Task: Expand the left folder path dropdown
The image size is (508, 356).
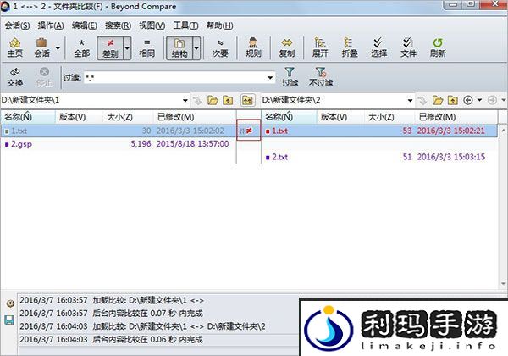Action: (x=185, y=101)
